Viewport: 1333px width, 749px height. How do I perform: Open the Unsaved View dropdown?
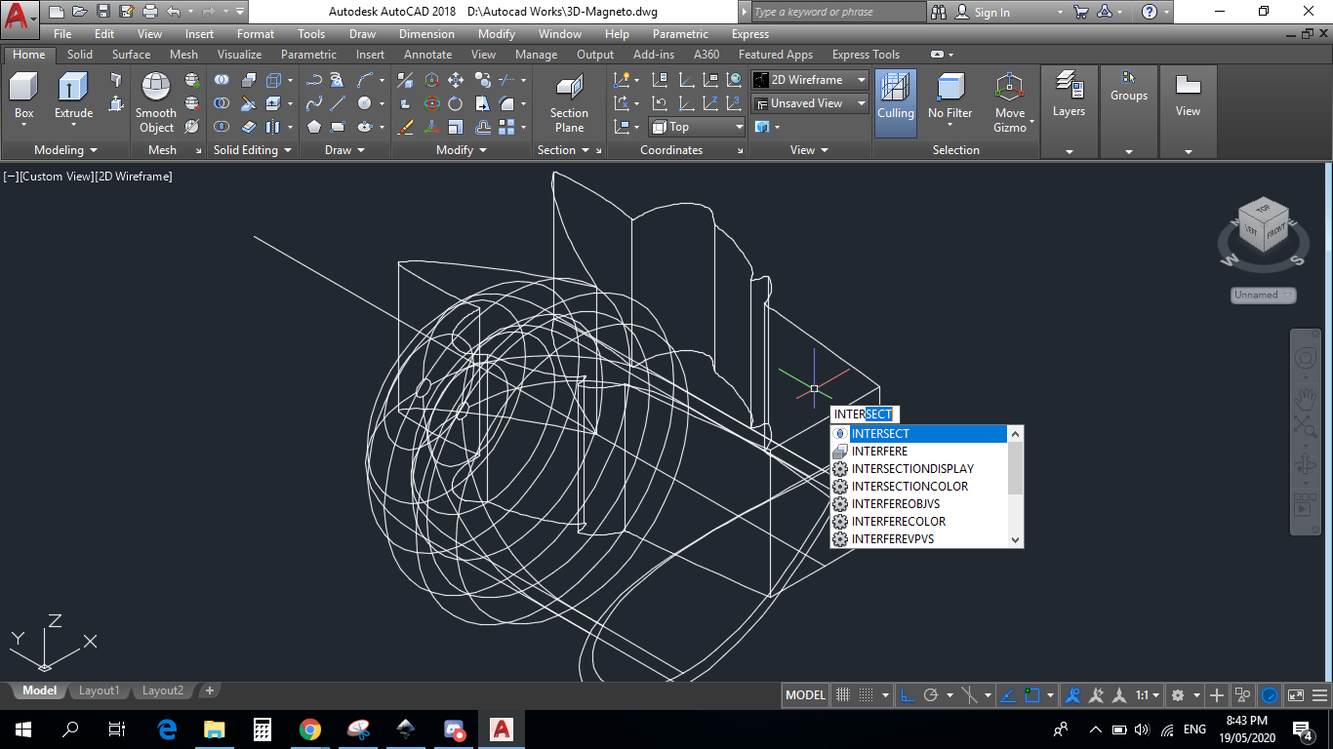point(810,103)
